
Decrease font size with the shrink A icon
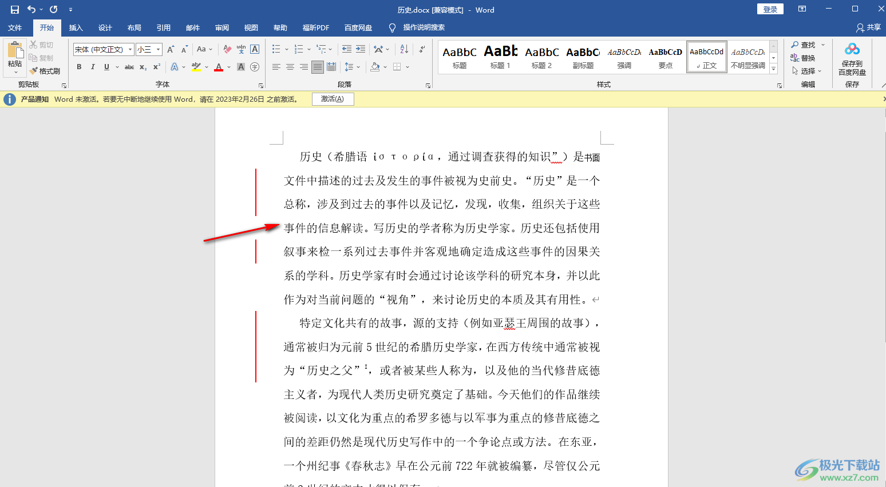coord(184,50)
